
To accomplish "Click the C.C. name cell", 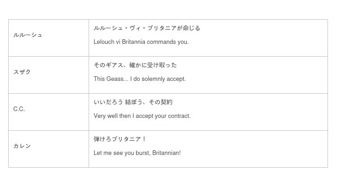I will point(19,109).
